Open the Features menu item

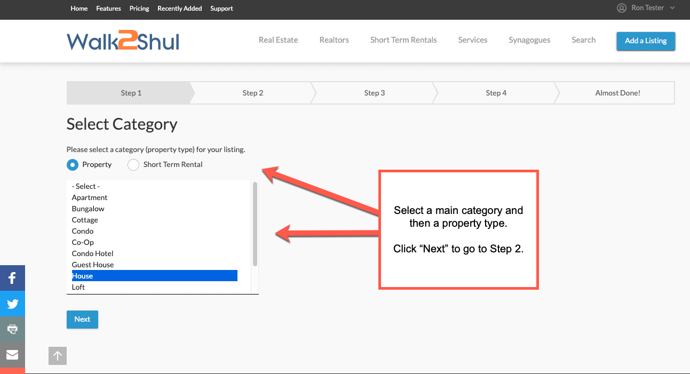pyautogui.click(x=108, y=9)
